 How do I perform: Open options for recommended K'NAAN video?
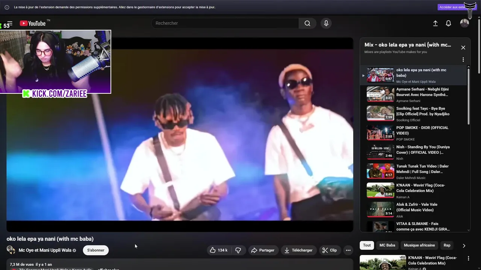[x=468, y=258]
